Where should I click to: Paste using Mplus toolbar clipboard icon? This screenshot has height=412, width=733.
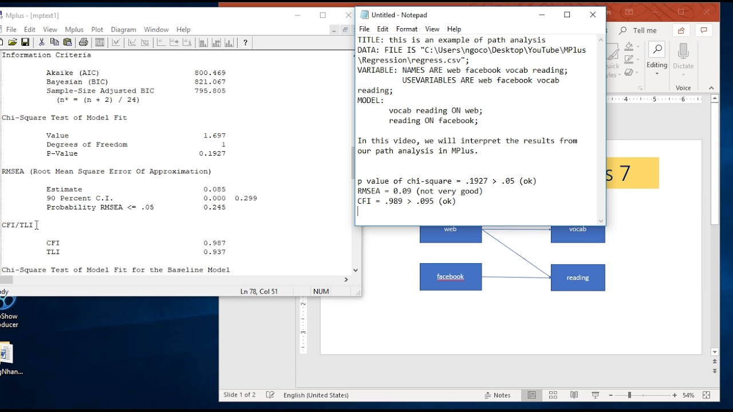68,42
